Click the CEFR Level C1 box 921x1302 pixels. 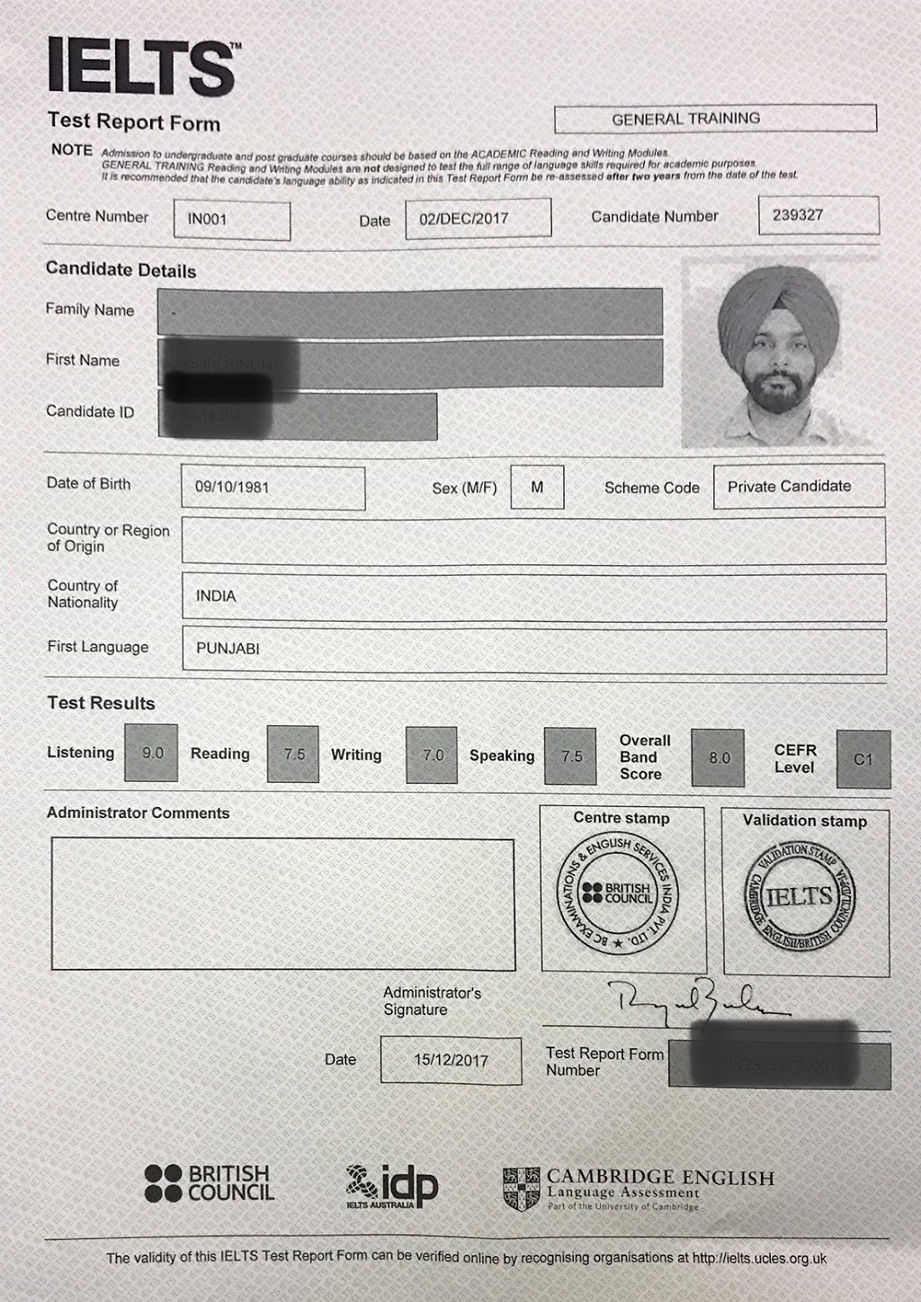(x=863, y=759)
